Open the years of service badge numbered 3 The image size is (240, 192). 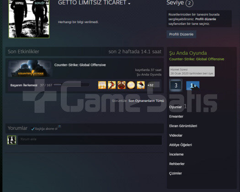[x=176, y=85]
